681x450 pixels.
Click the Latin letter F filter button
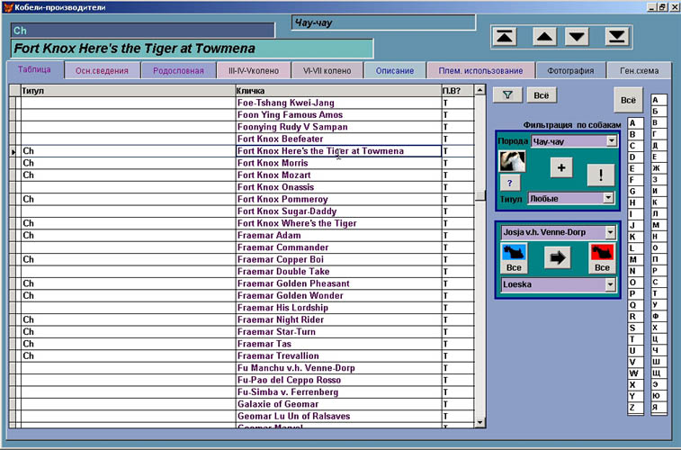pyautogui.click(x=633, y=178)
